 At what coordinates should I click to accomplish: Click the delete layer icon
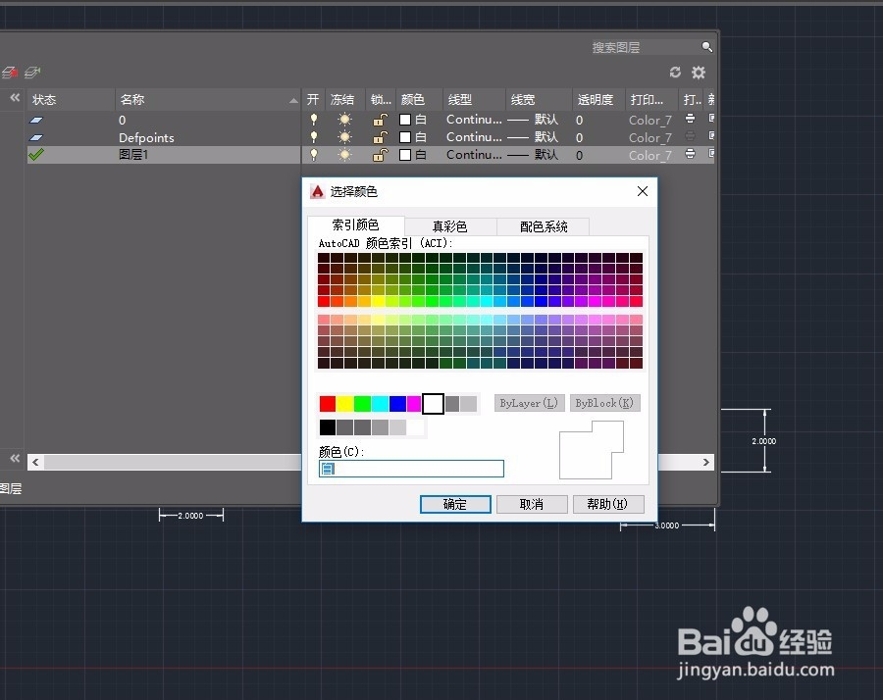[x=10, y=72]
